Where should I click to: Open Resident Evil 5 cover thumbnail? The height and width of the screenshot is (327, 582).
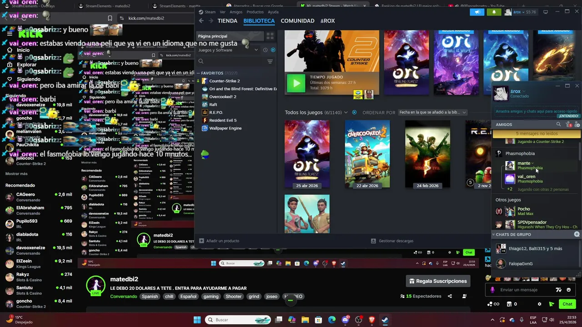[427, 154]
